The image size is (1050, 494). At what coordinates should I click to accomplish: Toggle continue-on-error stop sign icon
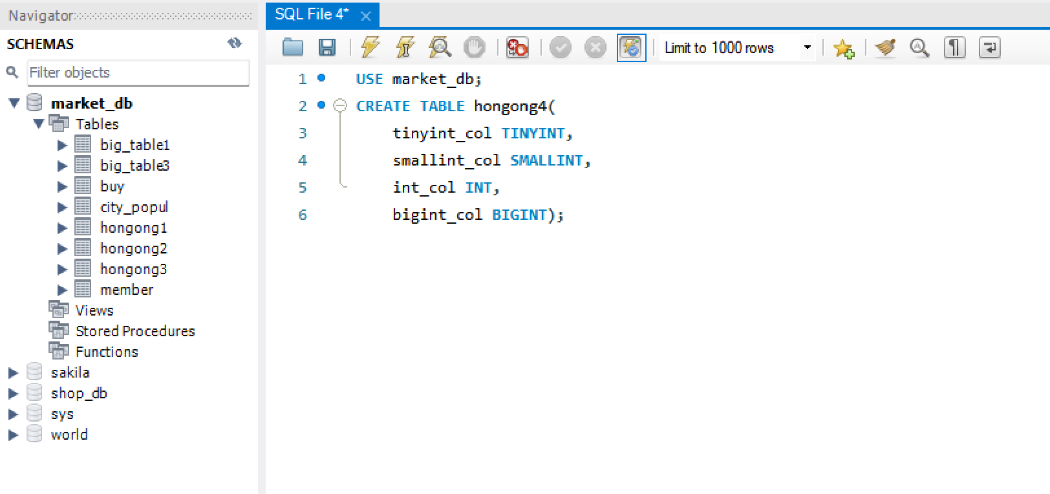click(517, 47)
